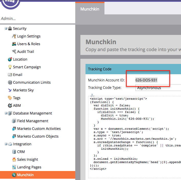The width and height of the screenshot is (181, 180).
Task: Select the highlighted Munchkin sidebar item
Action: point(38,175)
